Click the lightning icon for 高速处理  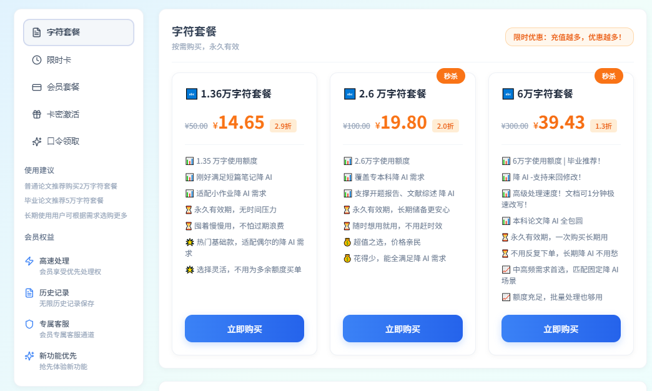click(x=29, y=261)
